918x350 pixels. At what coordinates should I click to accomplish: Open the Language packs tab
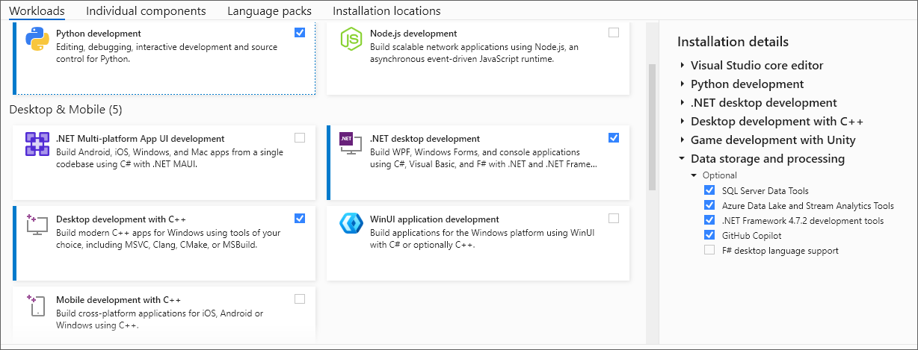pos(269,10)
